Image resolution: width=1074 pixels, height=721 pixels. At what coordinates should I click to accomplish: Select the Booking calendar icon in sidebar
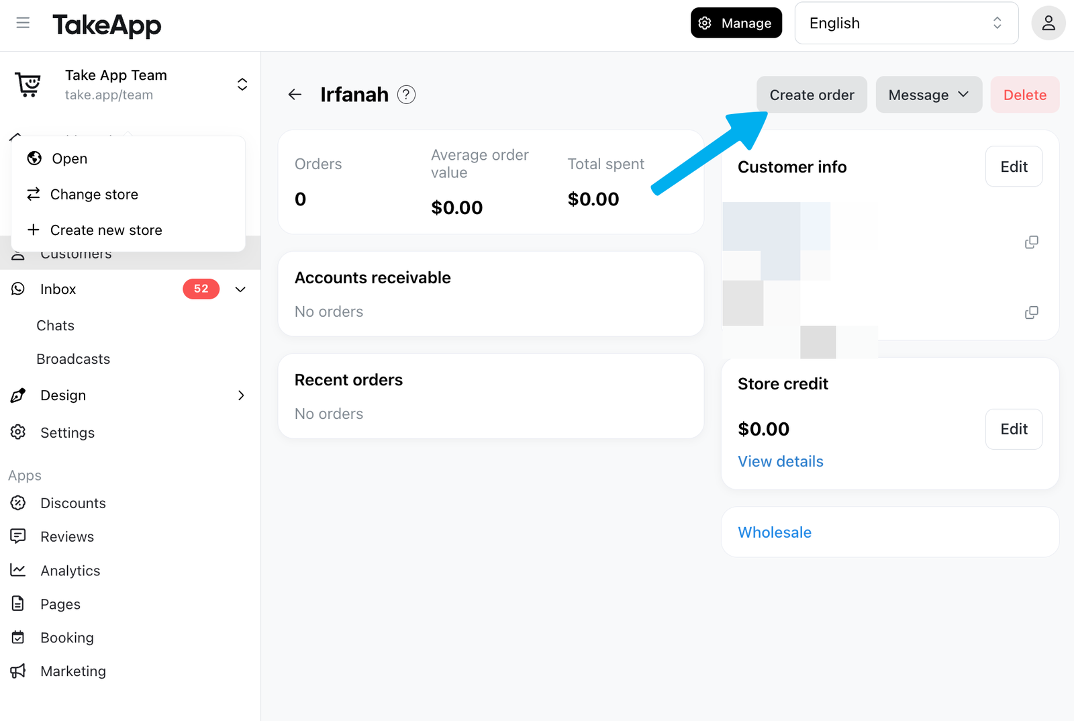[x=18, y=637]
